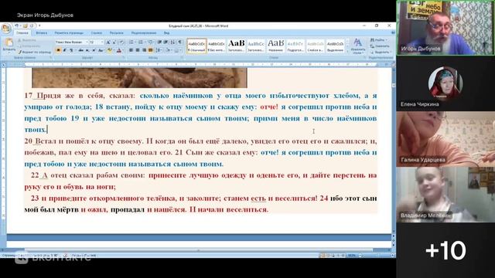Select the Без интервала style
Viewport: 495px width, 278px height.
(x=217, y=46)
